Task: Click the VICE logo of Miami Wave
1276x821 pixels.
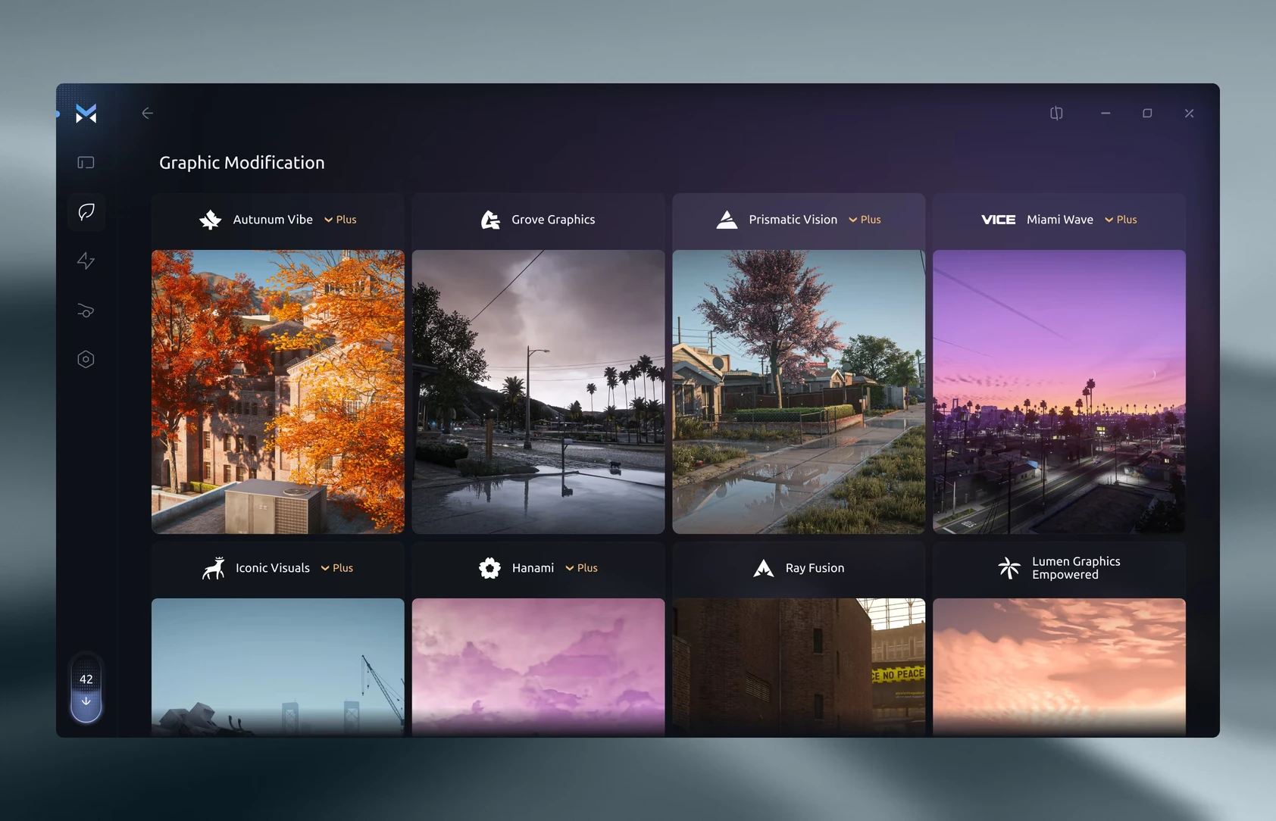Action: coord(998,220)
